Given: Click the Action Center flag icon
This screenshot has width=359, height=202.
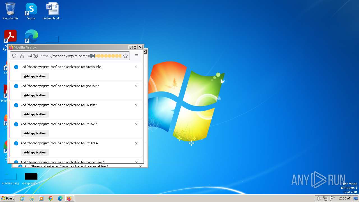Looking at the screenshot, I should click(332, 198).
